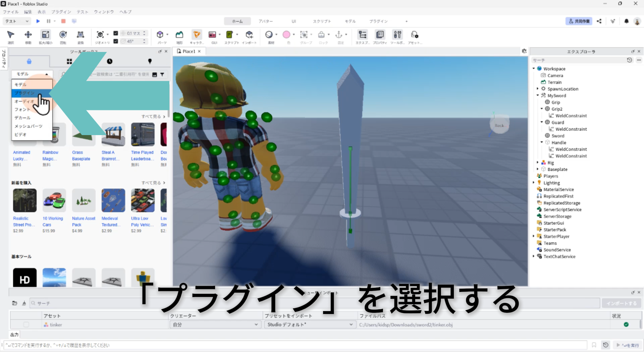Viewport: 644px width, 362px height.
Task: Collapse the MySword tree node
Action: [x=538, y=96]
